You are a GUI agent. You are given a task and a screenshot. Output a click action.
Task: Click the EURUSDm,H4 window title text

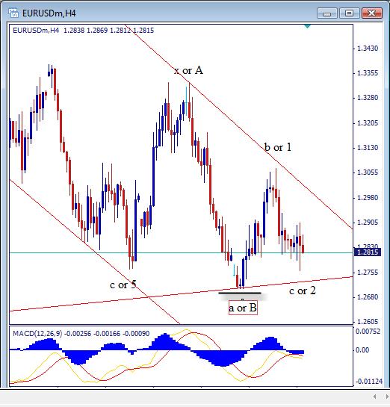[49, 13]
